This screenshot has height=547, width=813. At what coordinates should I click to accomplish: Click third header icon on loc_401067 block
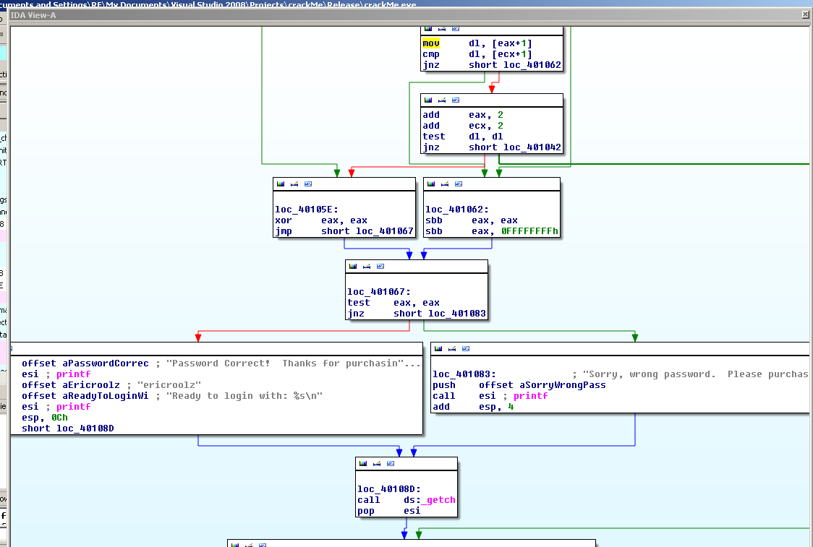[380, 266]
